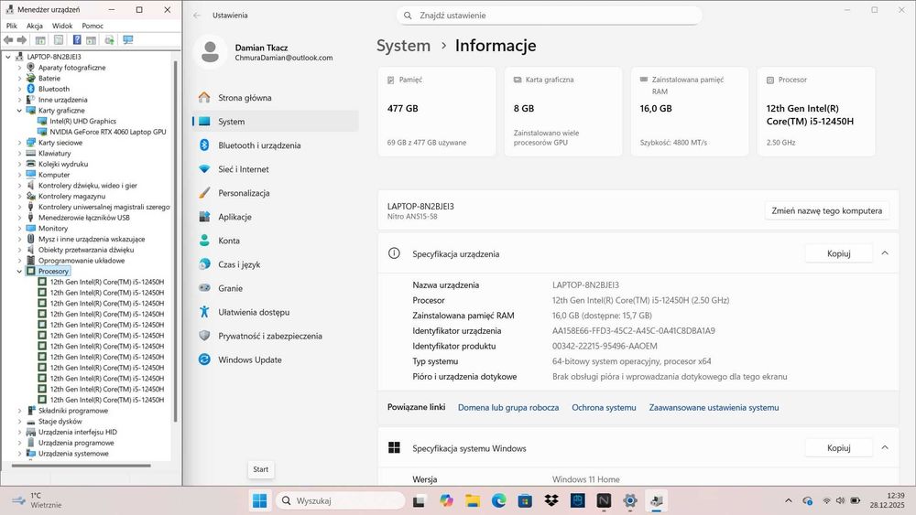Expand the Baterie tree node
The width and height of the screenshot is (916, 515).
[x=19, y=78]
